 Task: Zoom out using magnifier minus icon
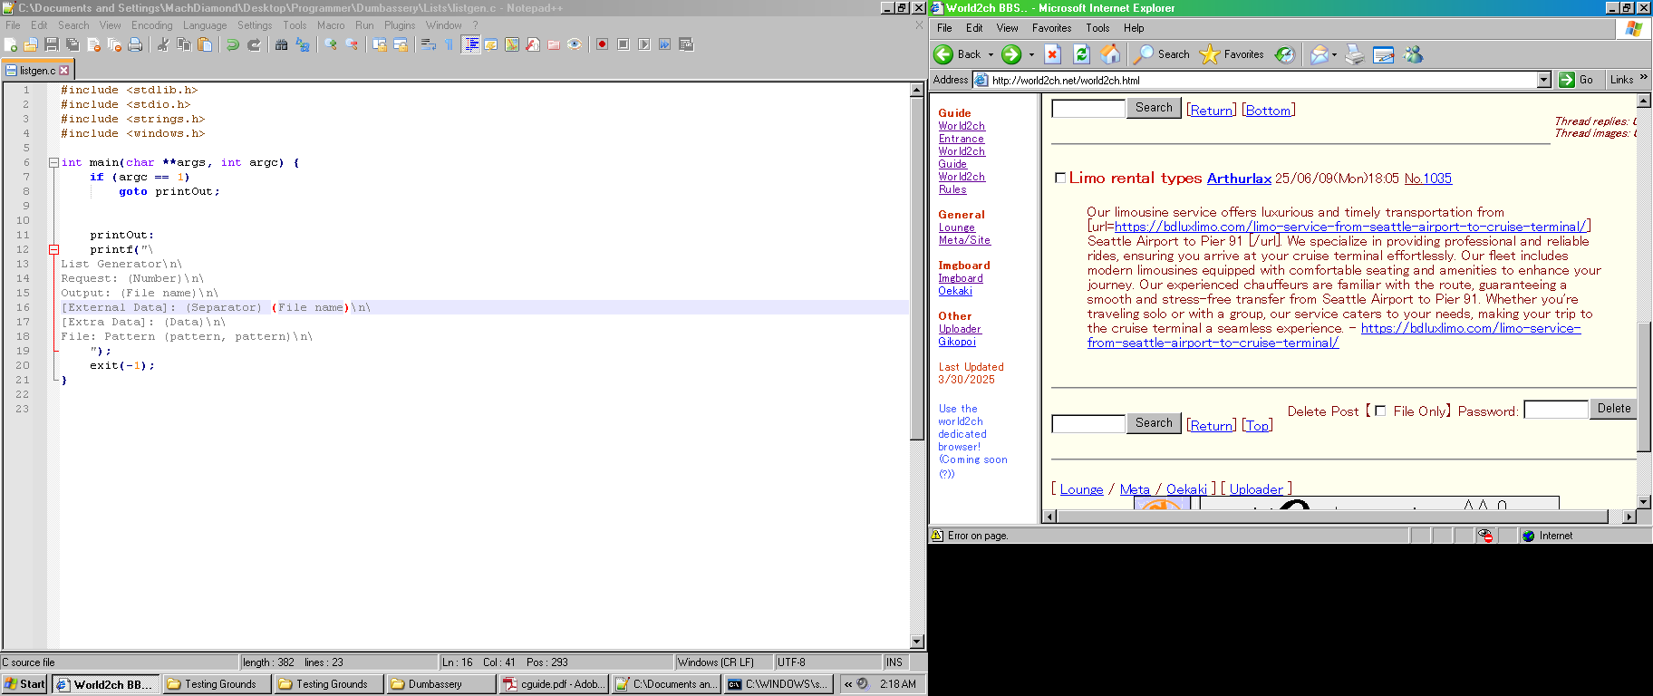(x=352, y=44)
